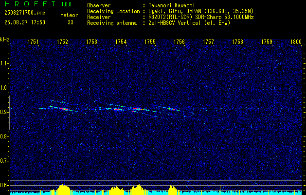Click the 1756 time axis label

click(x=179, y=41)
